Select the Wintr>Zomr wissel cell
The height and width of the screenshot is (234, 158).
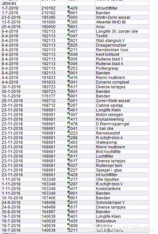point(122,18)
